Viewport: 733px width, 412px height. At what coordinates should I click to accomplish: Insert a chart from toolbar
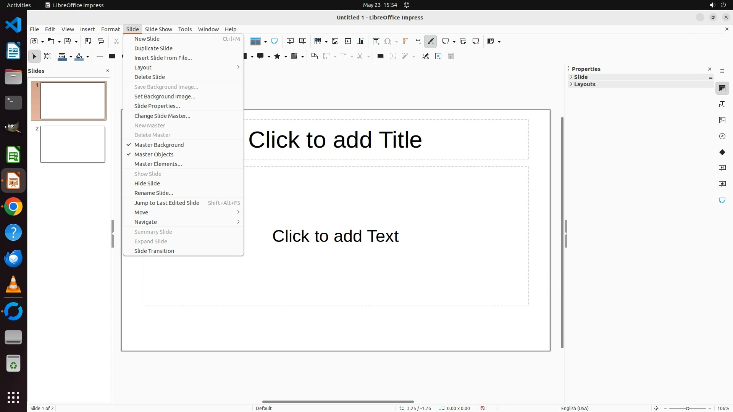[x=360, y=41]
